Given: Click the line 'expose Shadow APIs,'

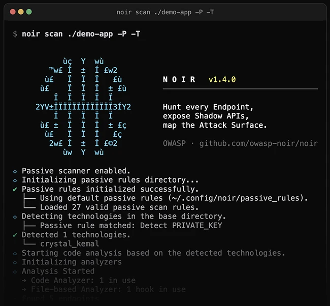Looking at the screenshot, I should (x=206, y=116).
